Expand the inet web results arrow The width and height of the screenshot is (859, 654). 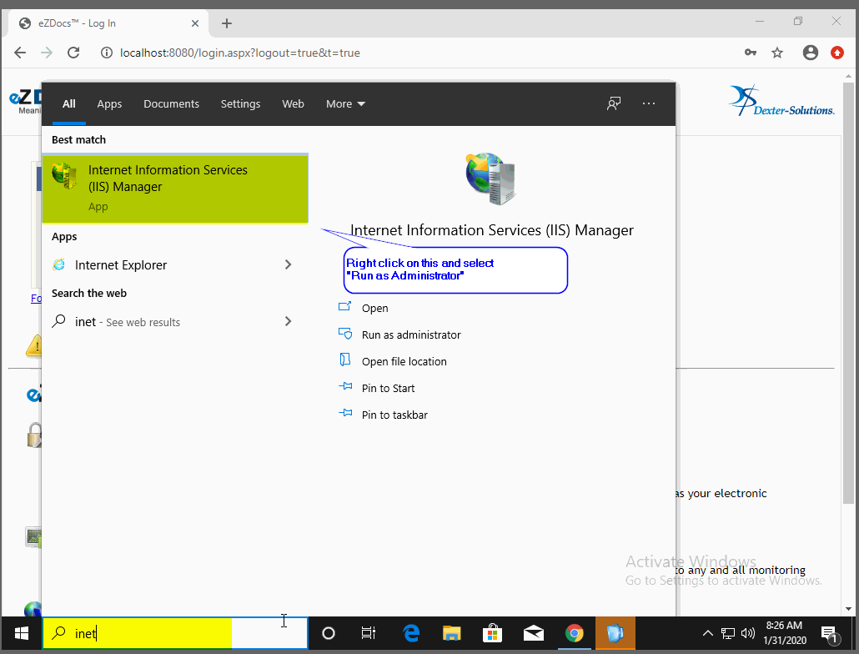289,321
